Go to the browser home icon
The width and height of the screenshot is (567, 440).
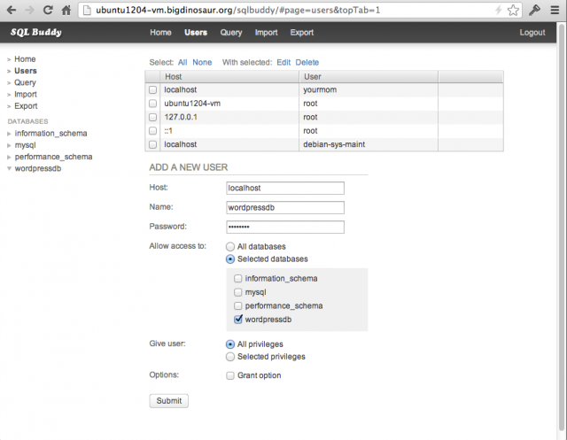tap(66, 10)
